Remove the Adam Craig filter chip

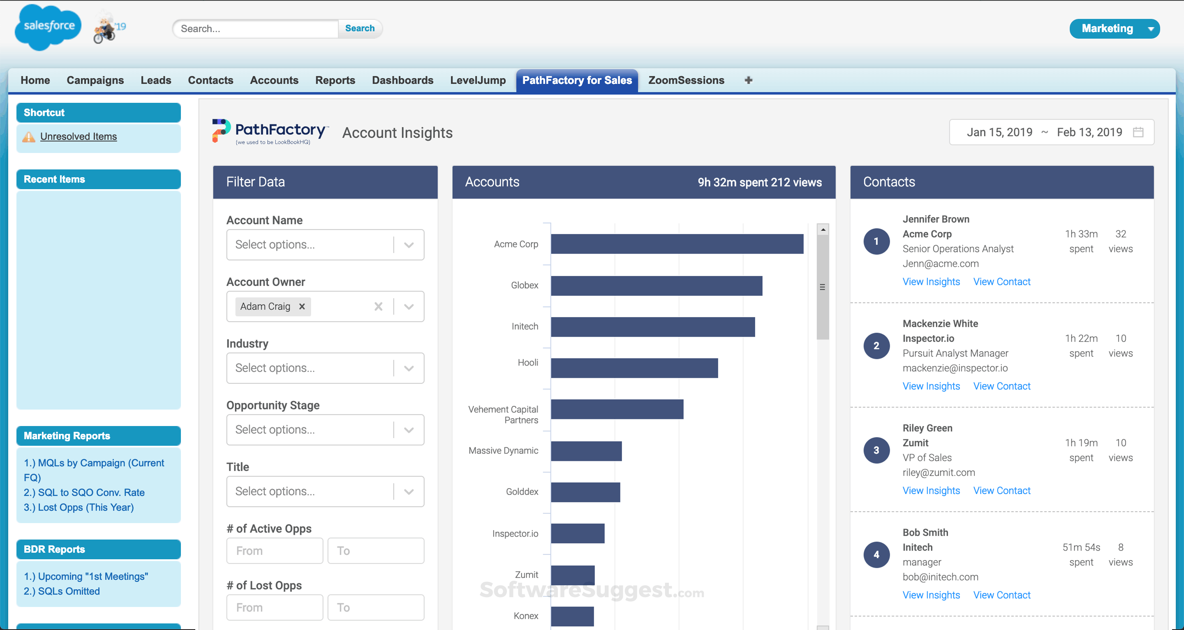pyautogui.click(x=302, y=306)
